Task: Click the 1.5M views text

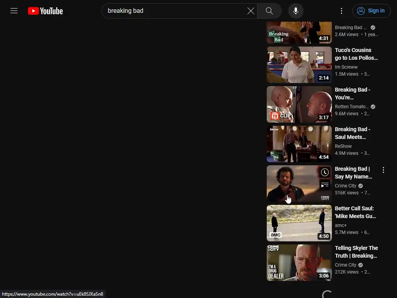Action: click(x=346, y=74)
